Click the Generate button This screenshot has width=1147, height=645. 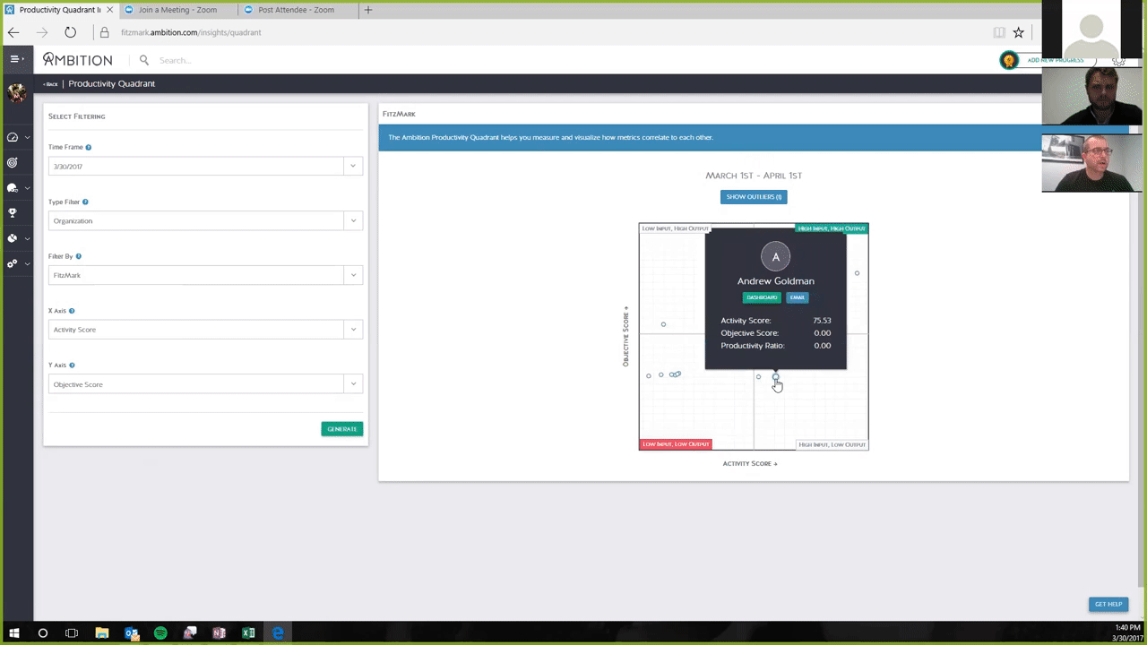[341, 429]
